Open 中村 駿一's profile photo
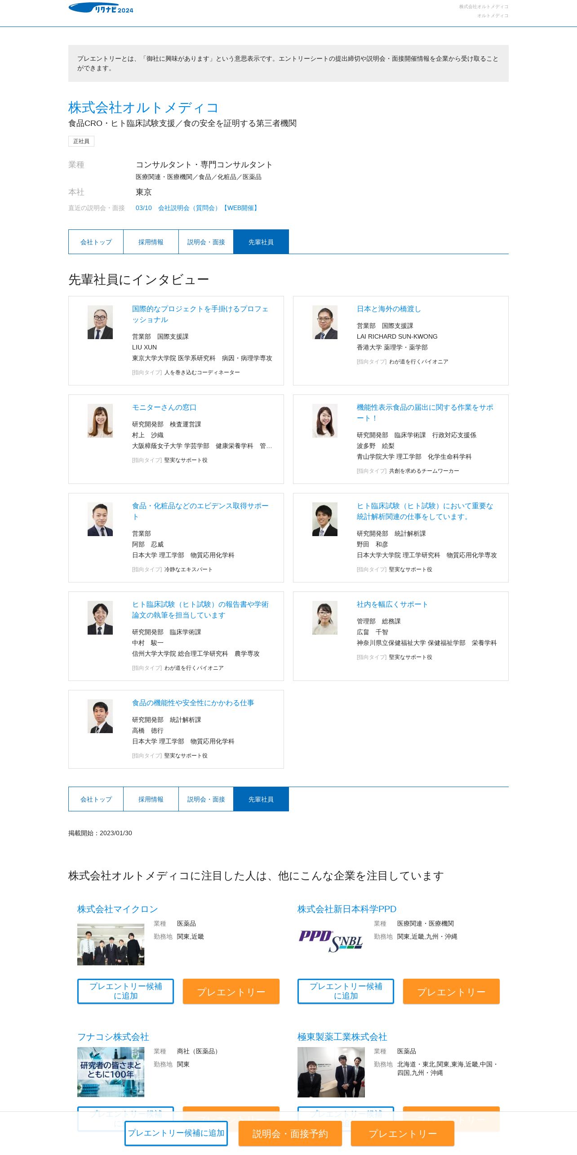577x1155 pixels. coord(100,618)
